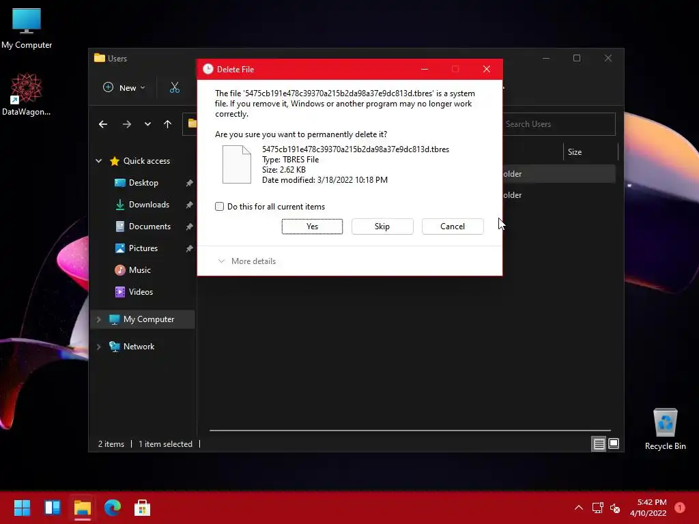The image size is (699, 524).
Task: Open recent locations chevron in Explorer navigation
Action: click(147, 124)
